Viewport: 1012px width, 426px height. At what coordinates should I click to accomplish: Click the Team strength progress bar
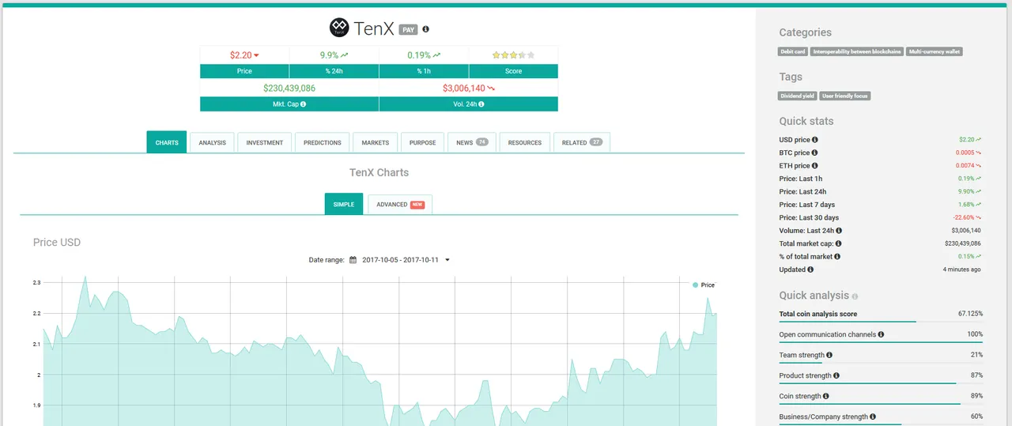[881, 363]
